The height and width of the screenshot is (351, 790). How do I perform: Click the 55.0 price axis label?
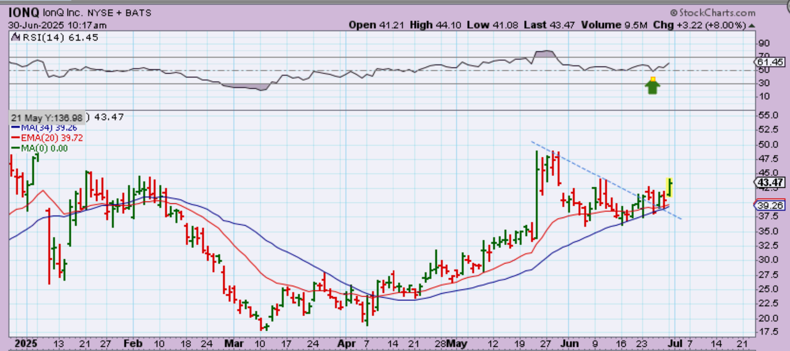coord(768,115)
